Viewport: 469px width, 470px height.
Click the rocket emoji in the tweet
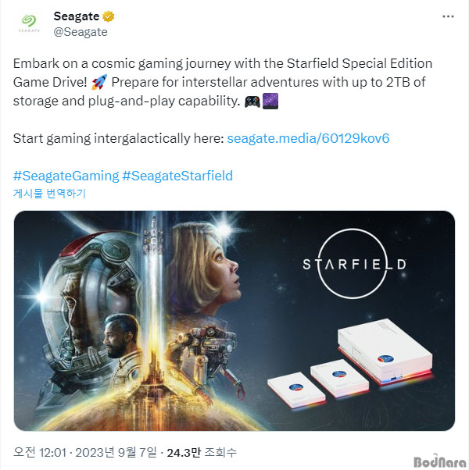(x=99, y=83)
